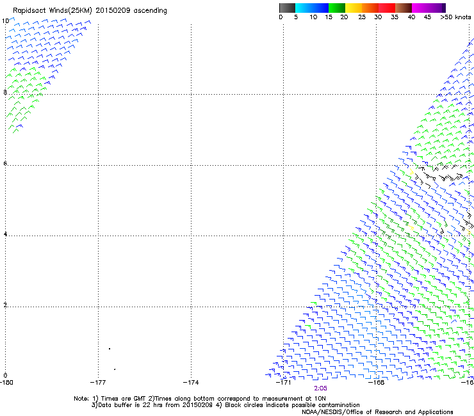Click the legend label '20'
Screen dimensions: 474x416
pos(344,17)
